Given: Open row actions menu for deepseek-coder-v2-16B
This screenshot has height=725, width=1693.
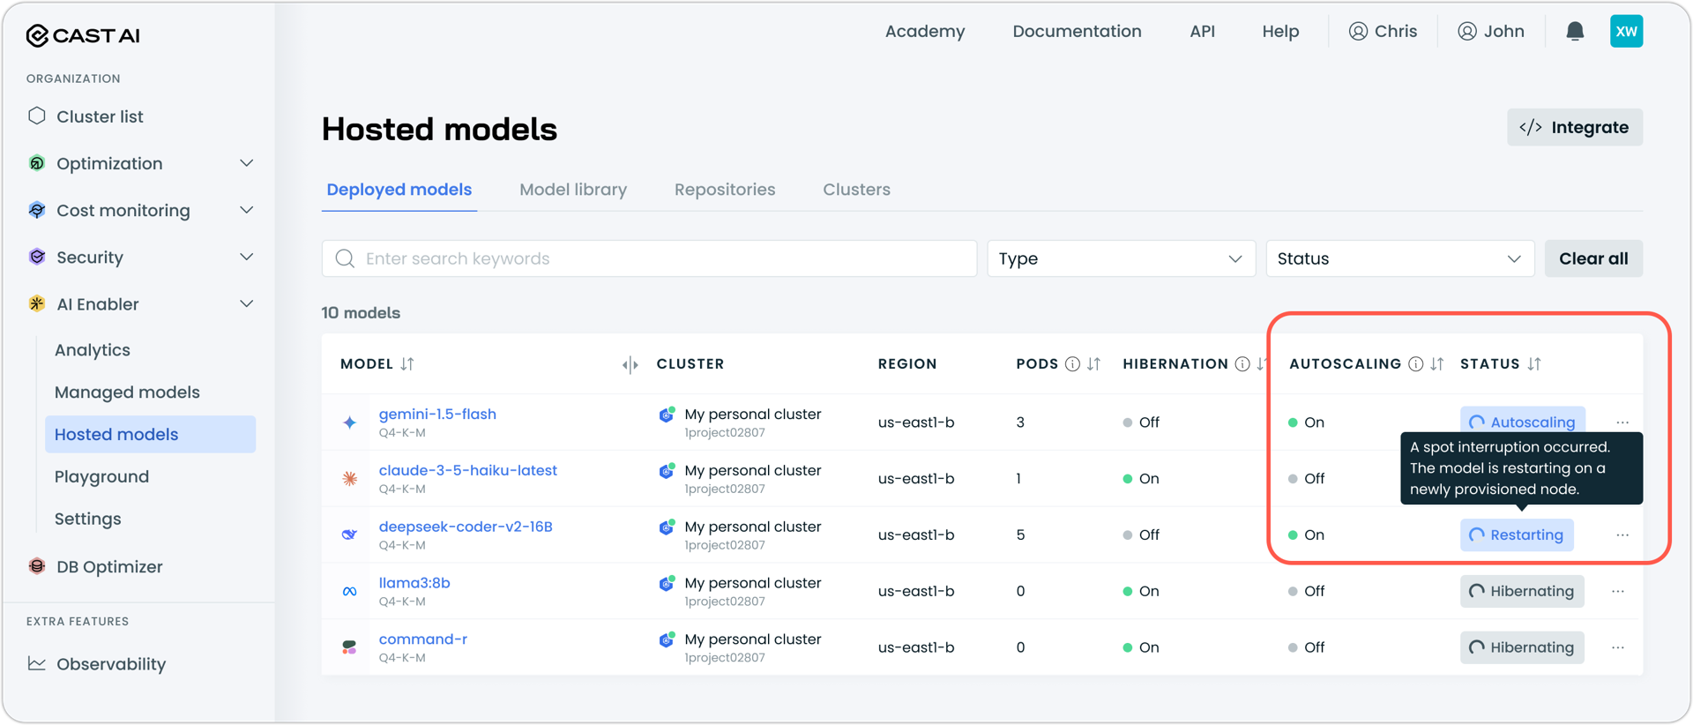Looking at the screenshot, I should (x=1622, y=535).
